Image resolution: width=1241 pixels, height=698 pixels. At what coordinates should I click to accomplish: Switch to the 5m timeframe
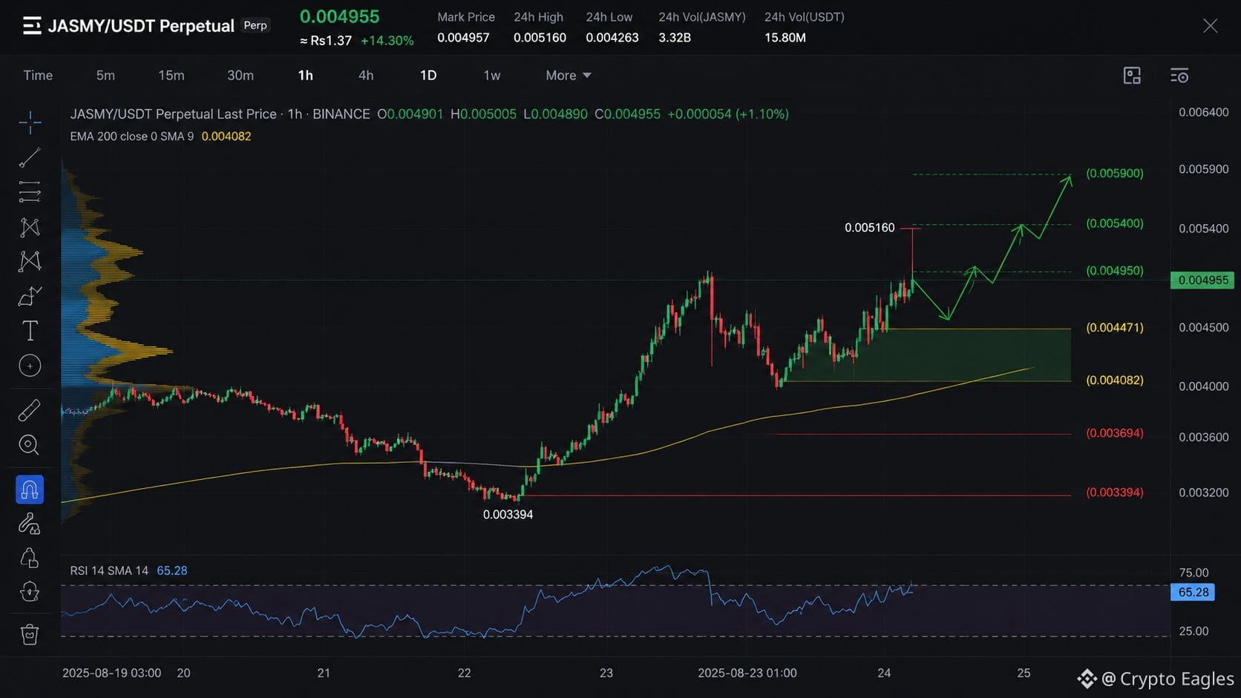(x=105, y=76)
